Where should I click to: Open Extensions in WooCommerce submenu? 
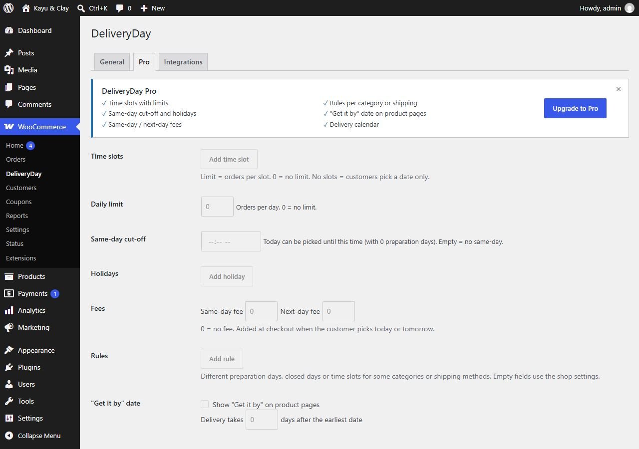pos(21,258)
